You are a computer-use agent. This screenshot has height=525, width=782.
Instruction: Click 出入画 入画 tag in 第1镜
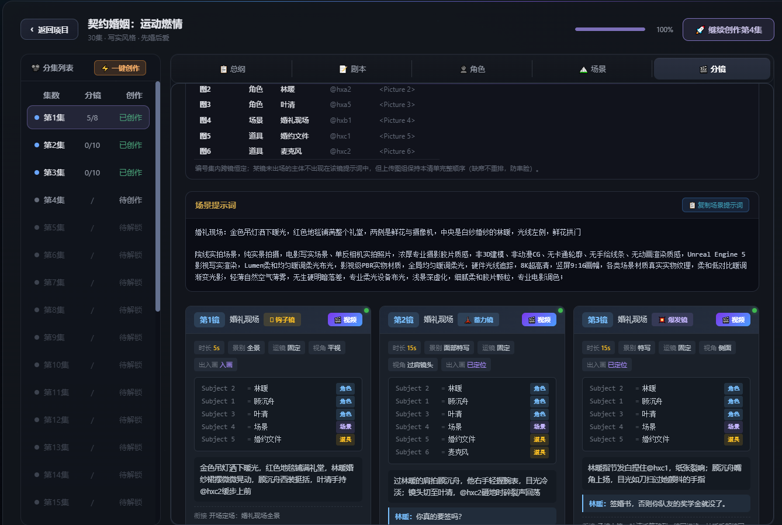click(216, 365)
